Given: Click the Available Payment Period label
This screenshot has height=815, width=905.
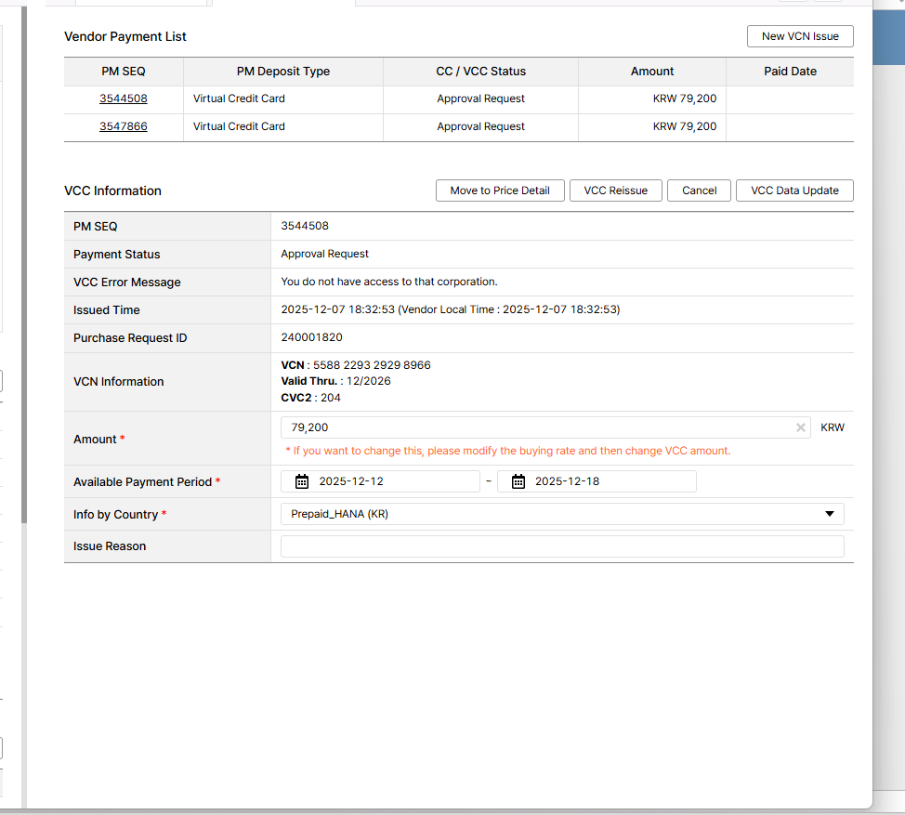Looking at the screenshot, I should click(142, 482).
